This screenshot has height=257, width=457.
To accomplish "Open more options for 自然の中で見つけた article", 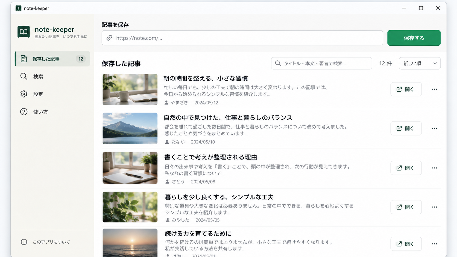I will tap(434, 128).
